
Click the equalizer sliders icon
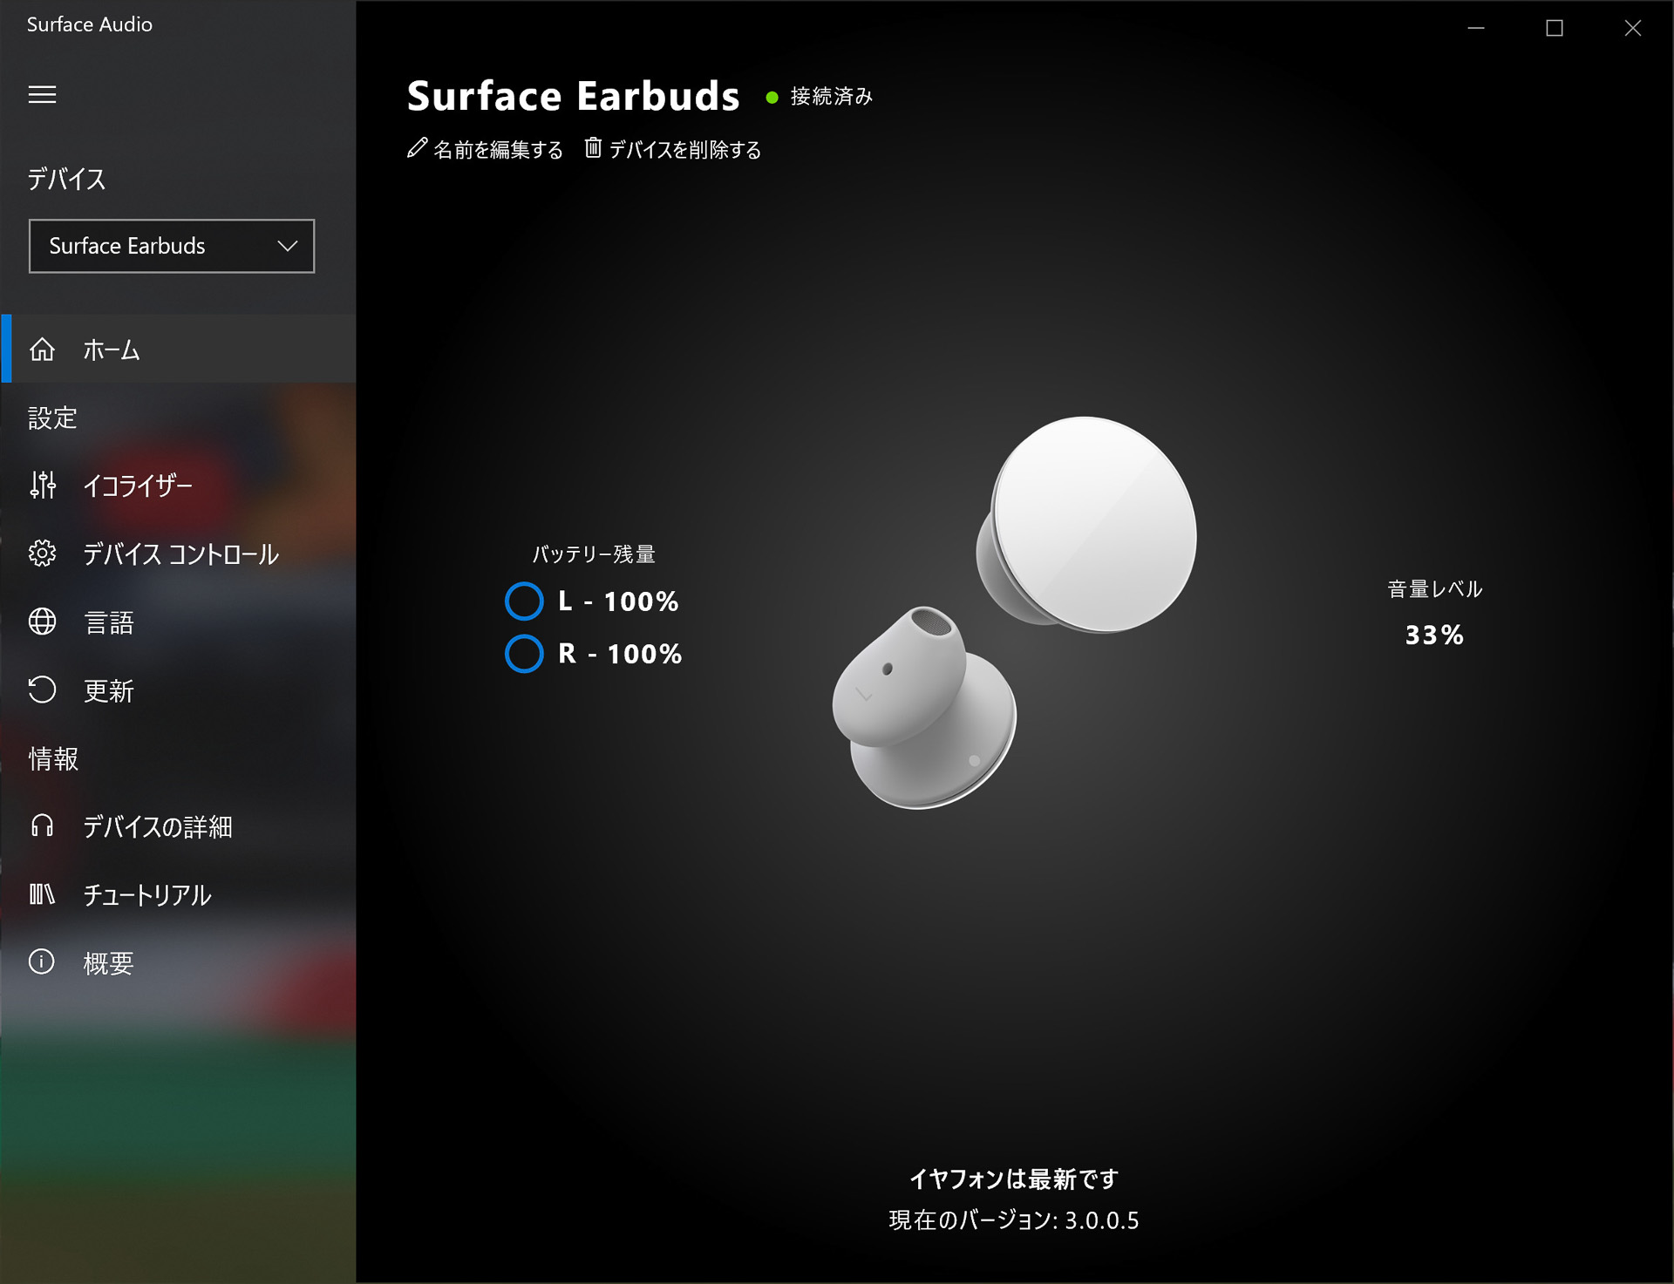42,485
